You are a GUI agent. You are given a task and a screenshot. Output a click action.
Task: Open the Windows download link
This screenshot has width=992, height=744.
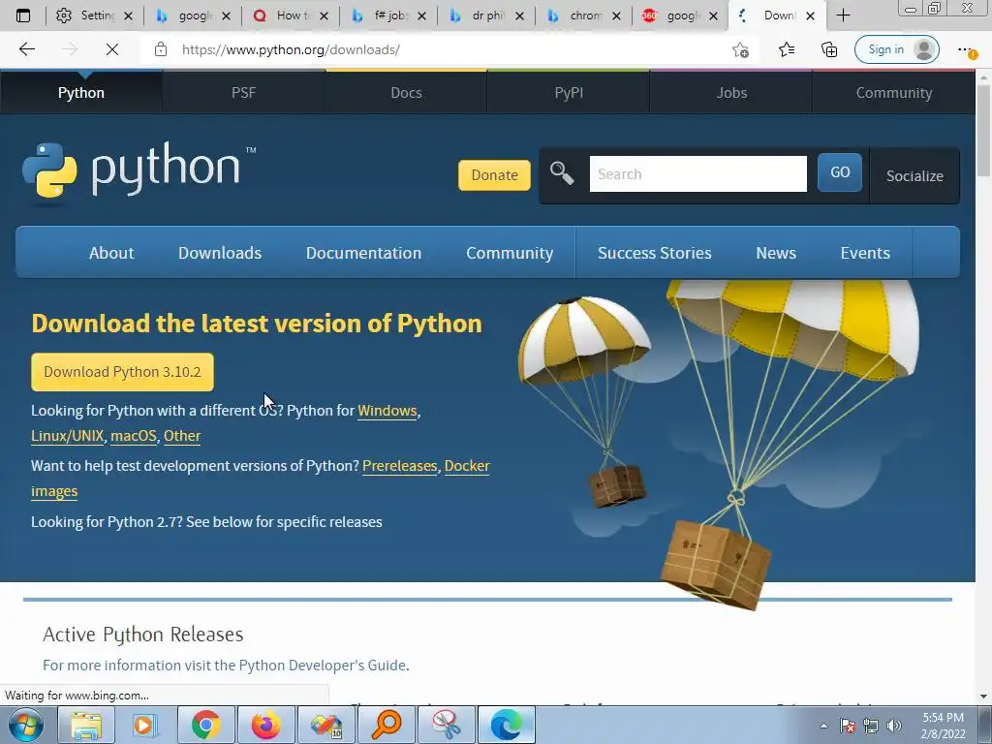(x=387, y=411)
